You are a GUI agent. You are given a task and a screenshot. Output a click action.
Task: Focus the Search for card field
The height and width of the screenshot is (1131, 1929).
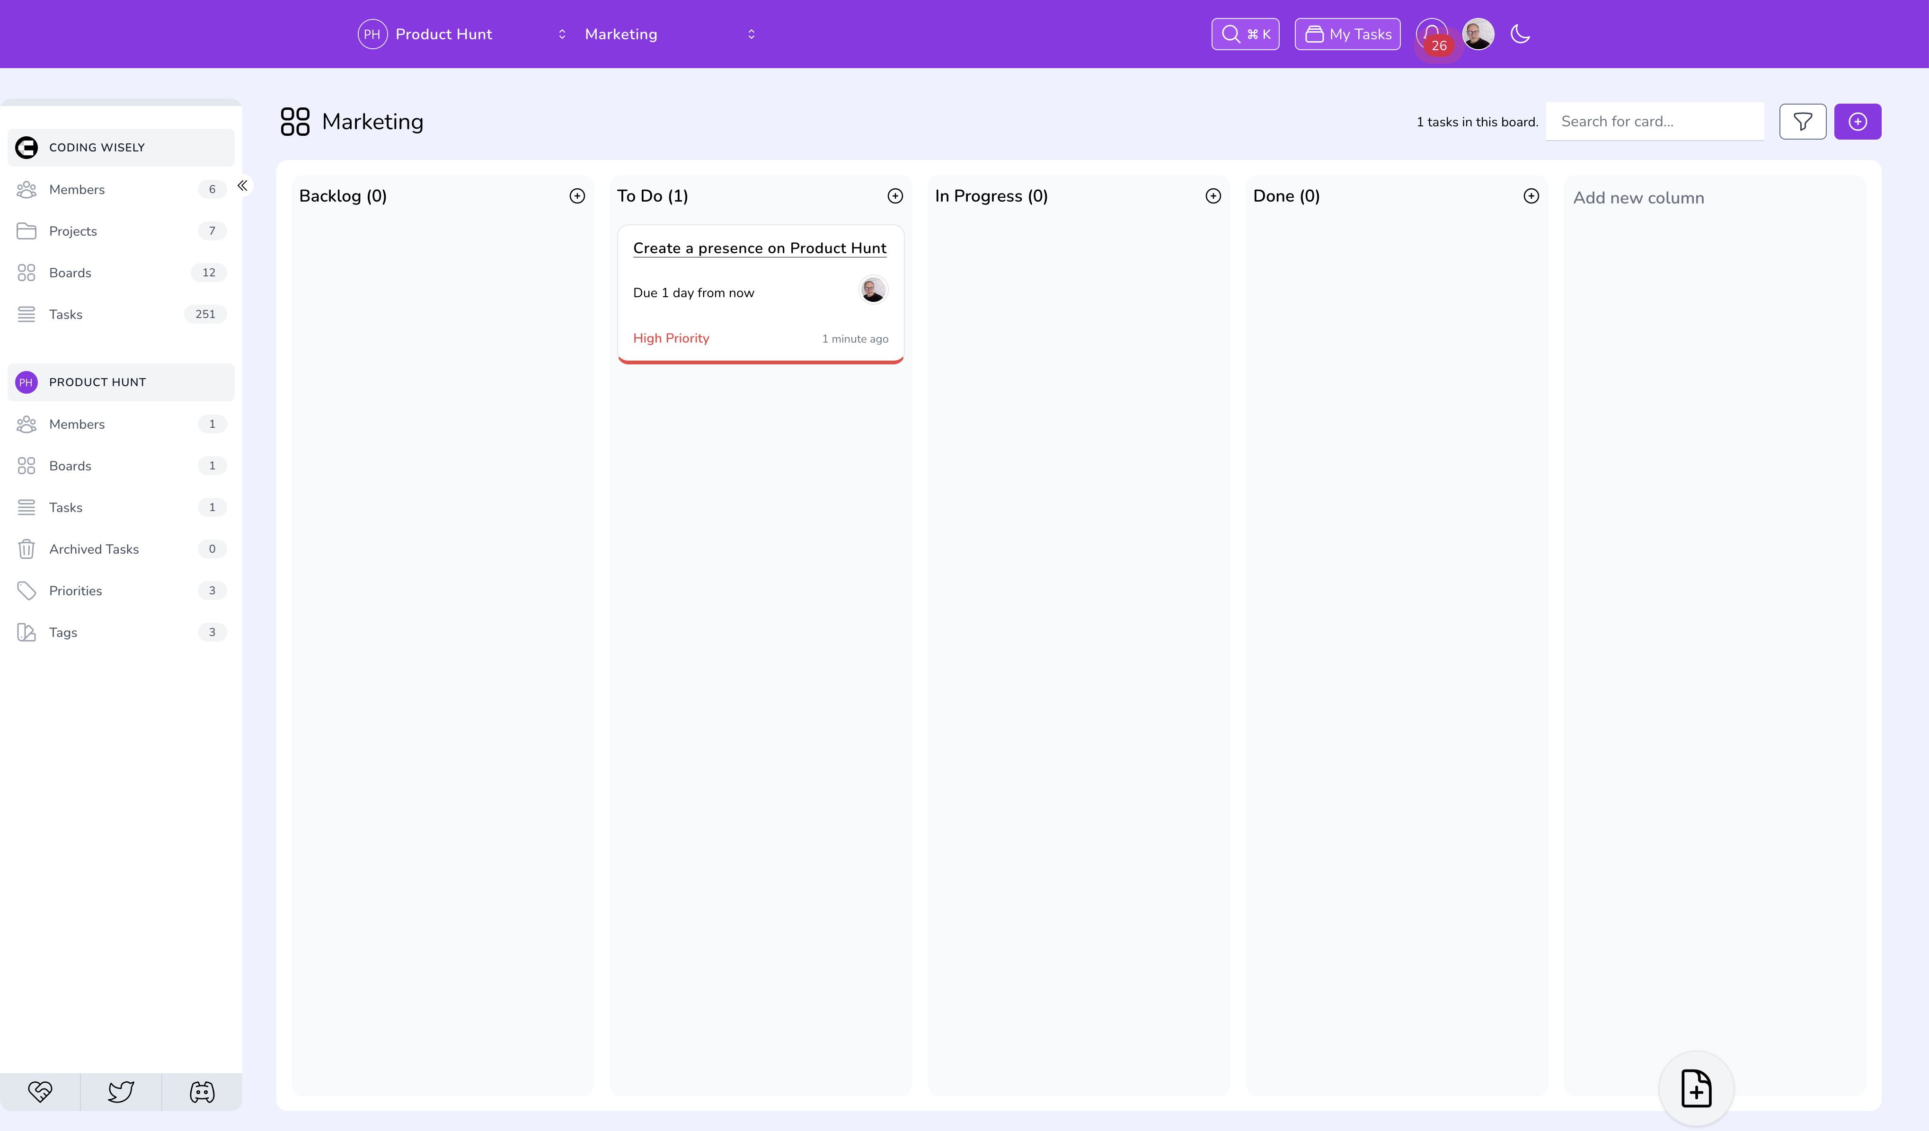click(1655, 122)
